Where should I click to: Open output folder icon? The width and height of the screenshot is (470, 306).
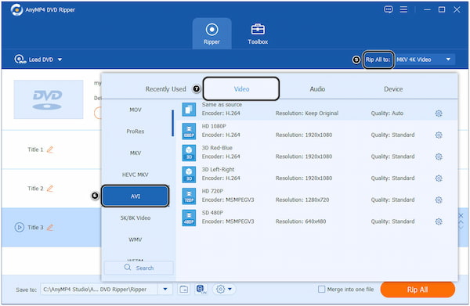tap(184, 290)
